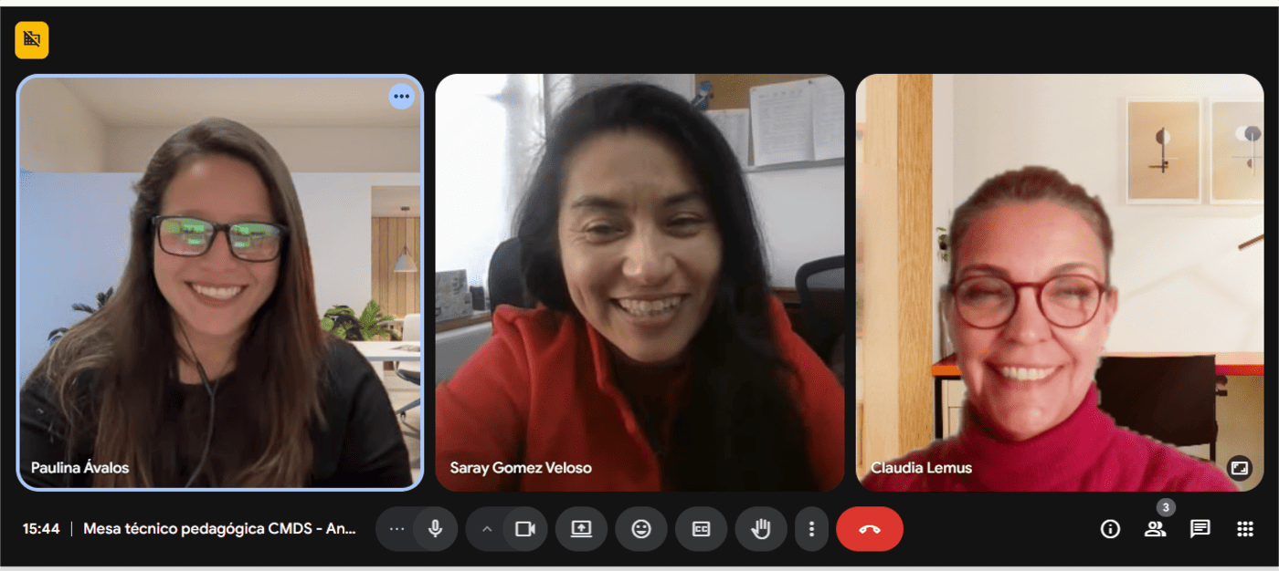This screenshot has height=571, width=1279.
Task: Click the meeting title Mesa técnico pedagógica CMDS
Action: pyautogui.click(x=219, y=529)
